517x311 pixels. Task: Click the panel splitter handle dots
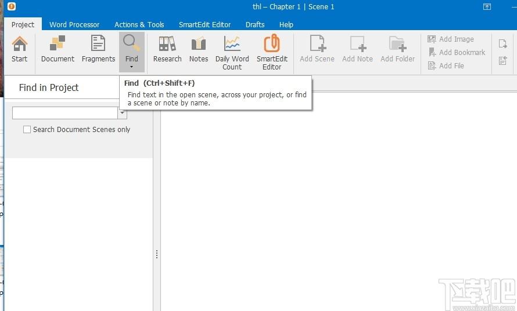[x=157, y=254]
